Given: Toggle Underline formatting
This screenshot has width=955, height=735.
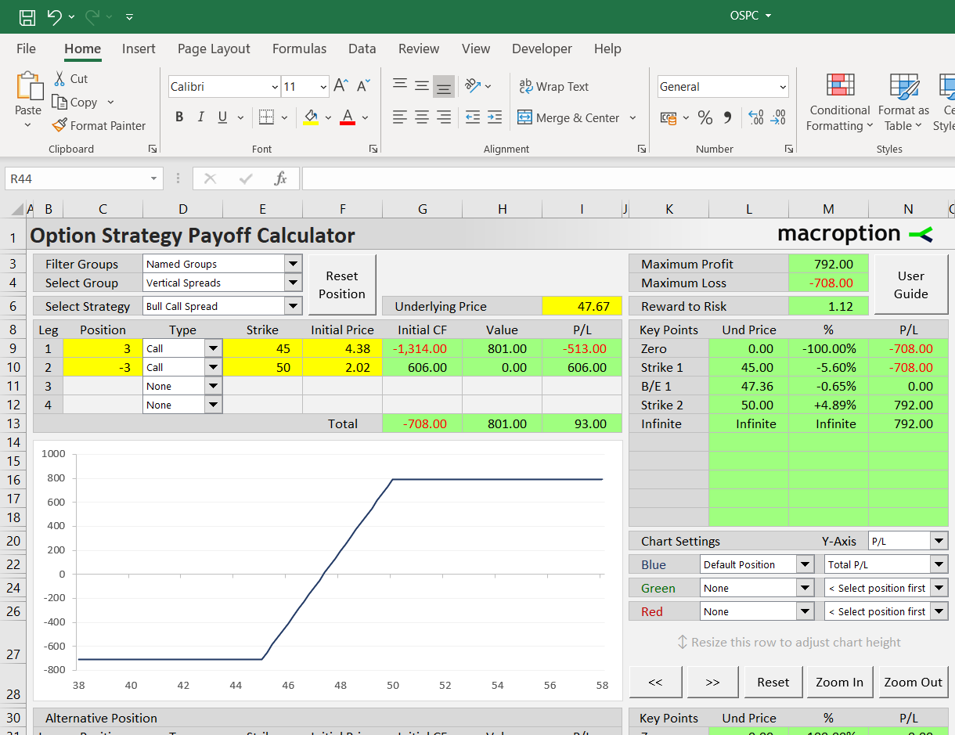Looking at the screenshot, I should (x=222, y=117).
